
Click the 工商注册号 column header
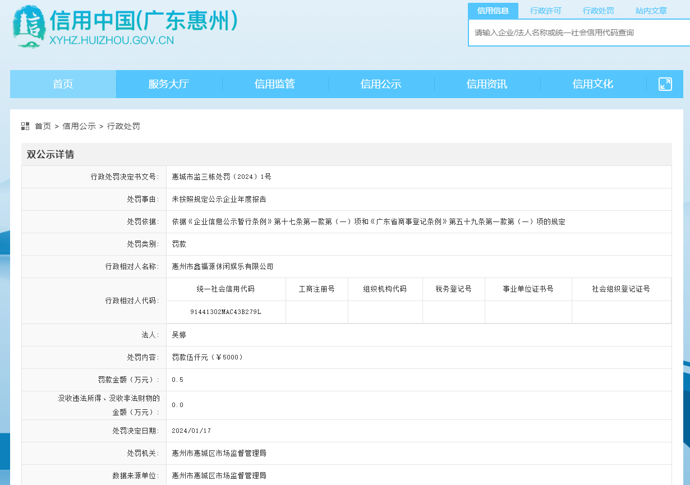point(317,289)
